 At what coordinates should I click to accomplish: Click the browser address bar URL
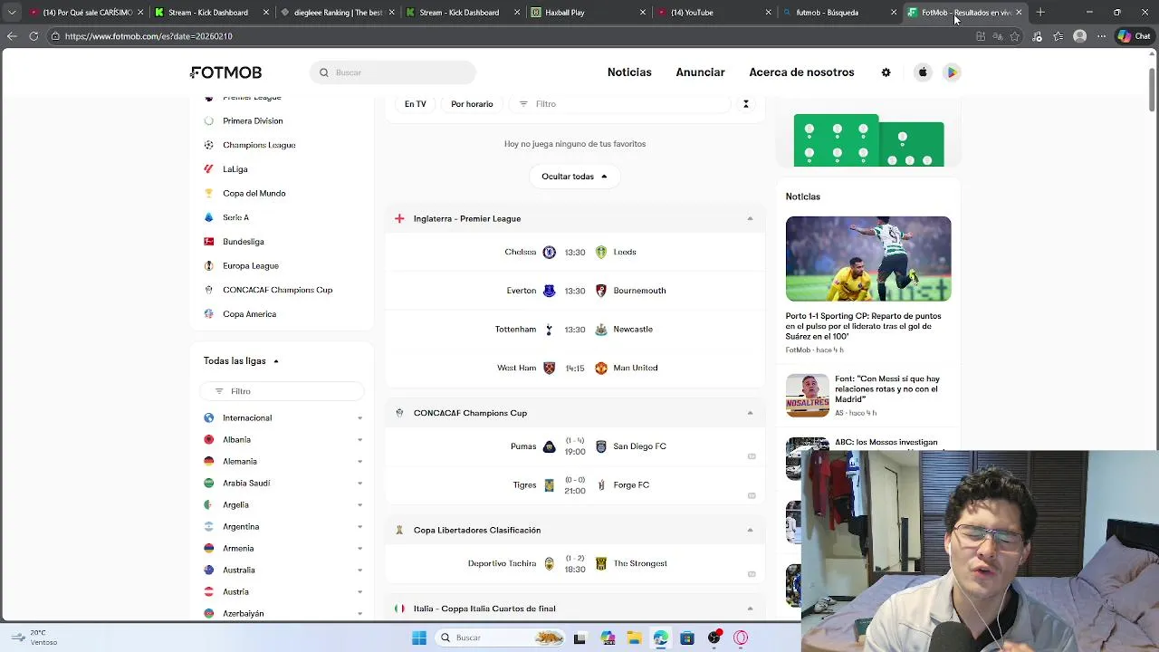click(x=148, y=36)
